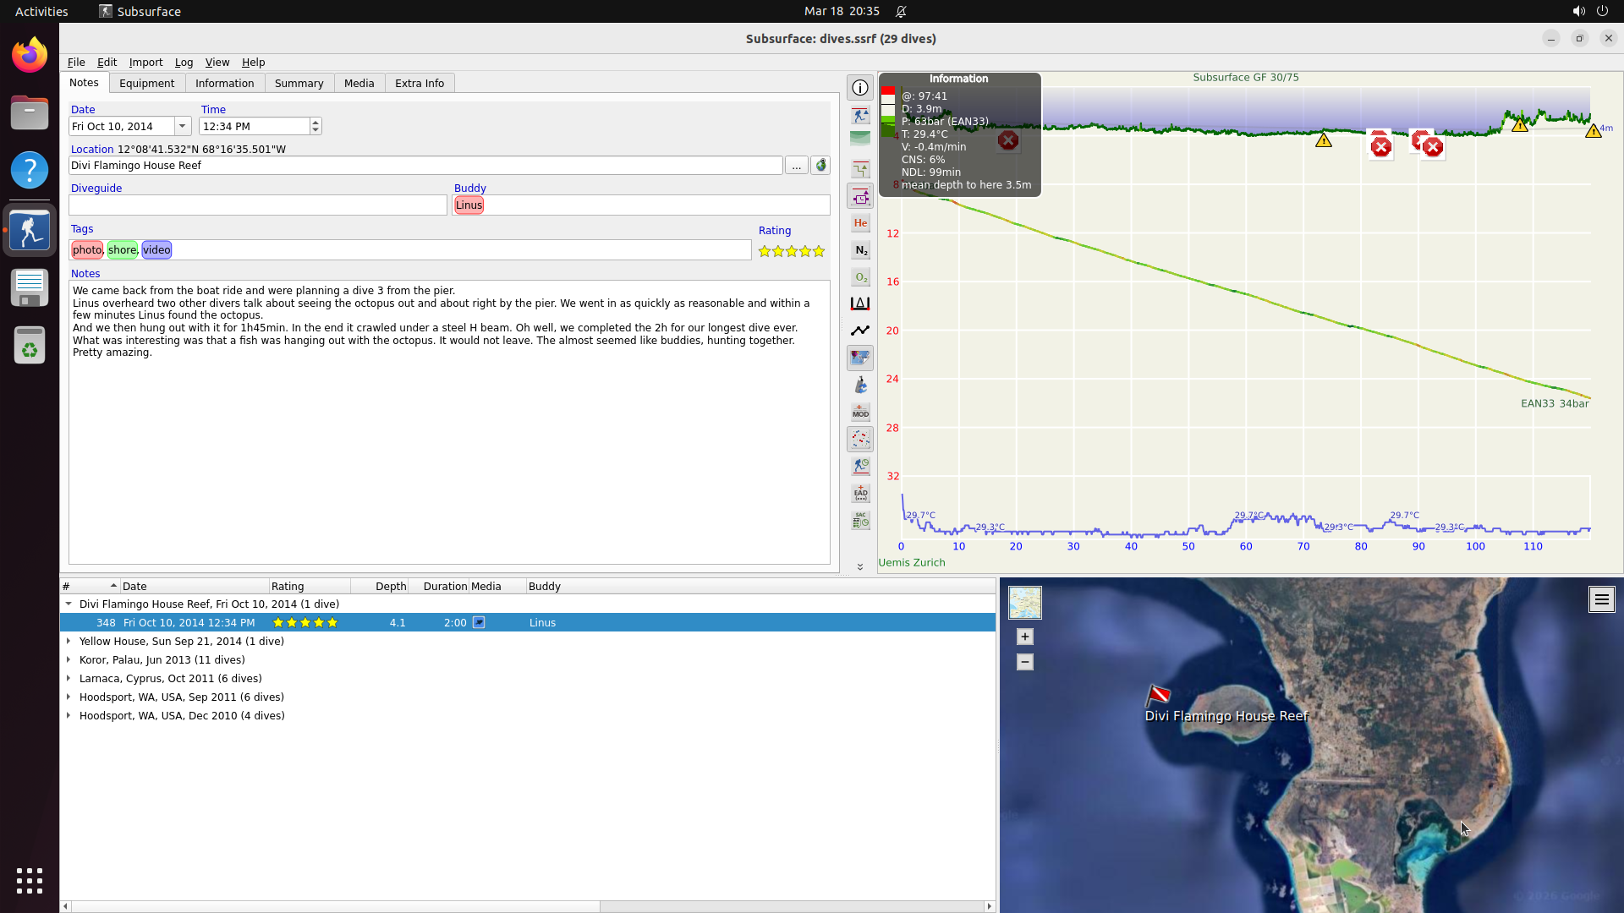Open the Date dropdown arrow
The image size is (1624, 913).
[x=182, y=127]
